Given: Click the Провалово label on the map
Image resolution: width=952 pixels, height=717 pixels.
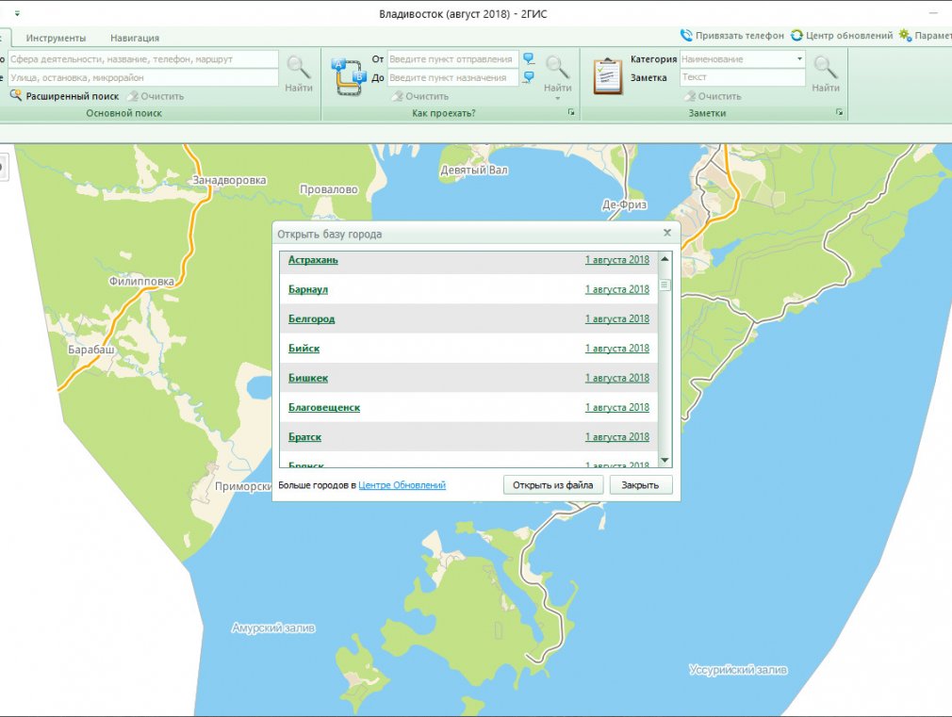Looking at the screenshot, I should (x=328, y=189).
